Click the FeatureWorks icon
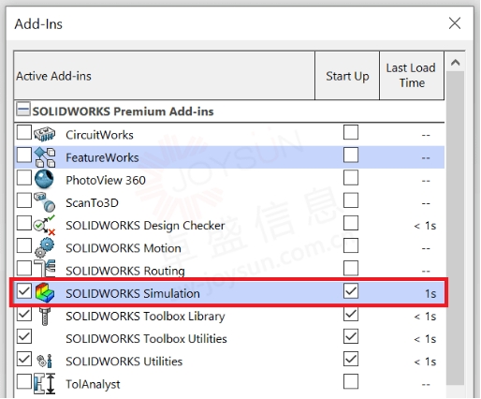Viewport: 481px width, 399px height. tap(45, 157)
